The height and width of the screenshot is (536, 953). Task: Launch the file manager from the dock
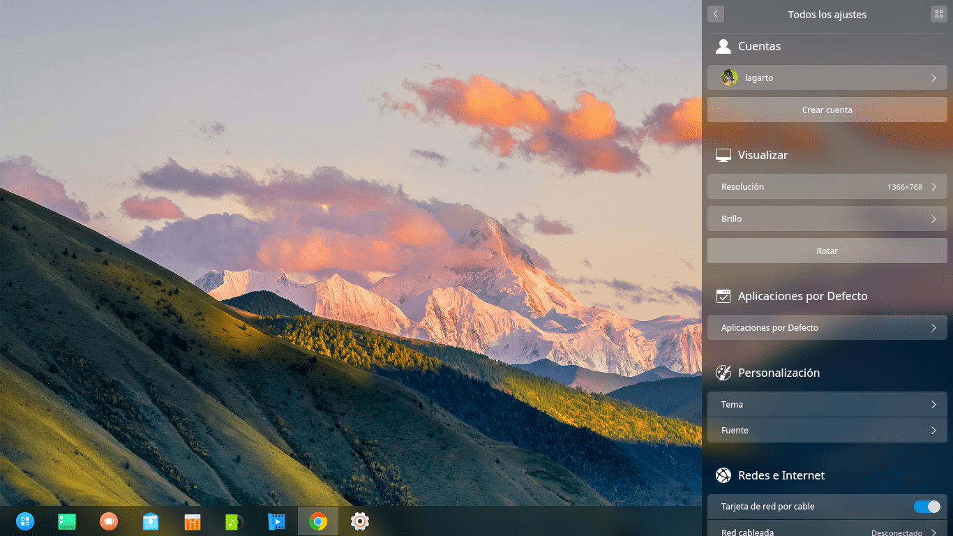click(151, 521)
